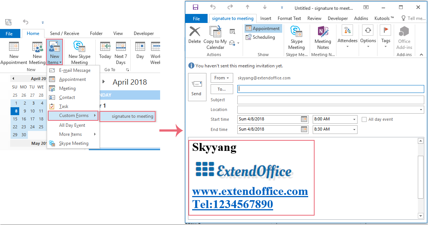Choose Contact from New Items menu
Viewport: 428px width, 225px height.
point(73,97)
